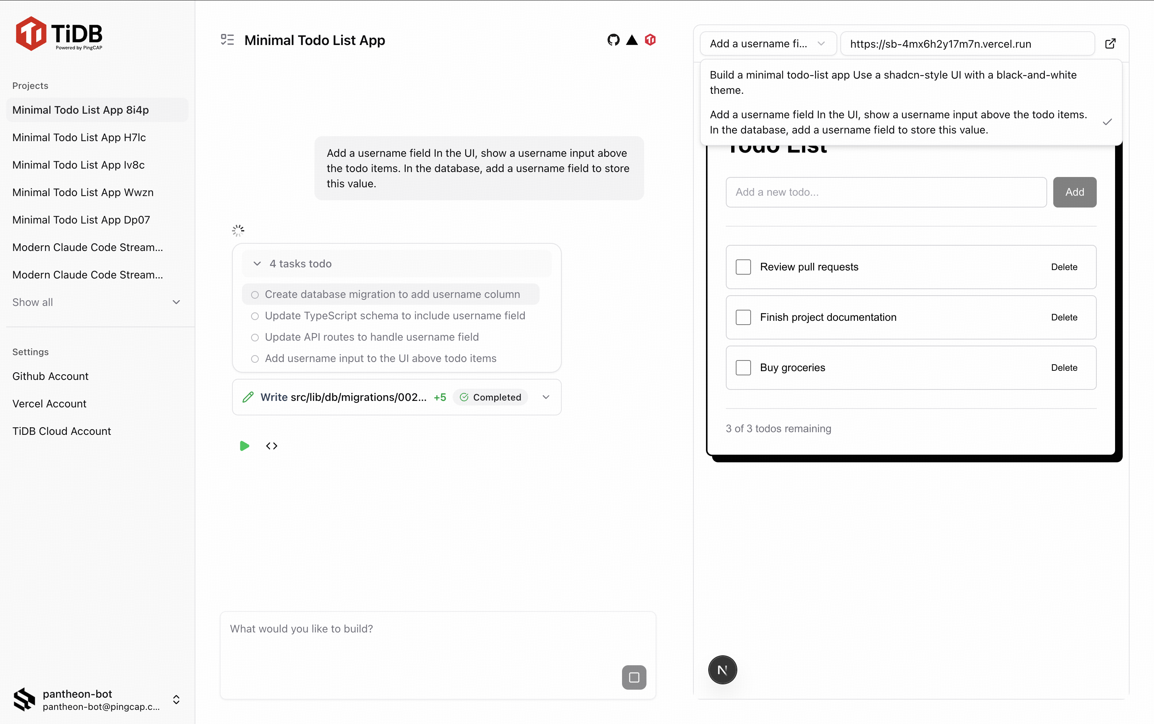Viewport: 1154px width, 724px height.
Task: Check the Finish project documentation checkbox
Action: 743,317
